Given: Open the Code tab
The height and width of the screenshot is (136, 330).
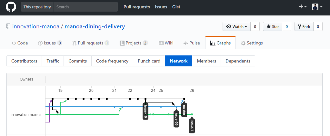Looking at the screenshot, I should (20, 43).
